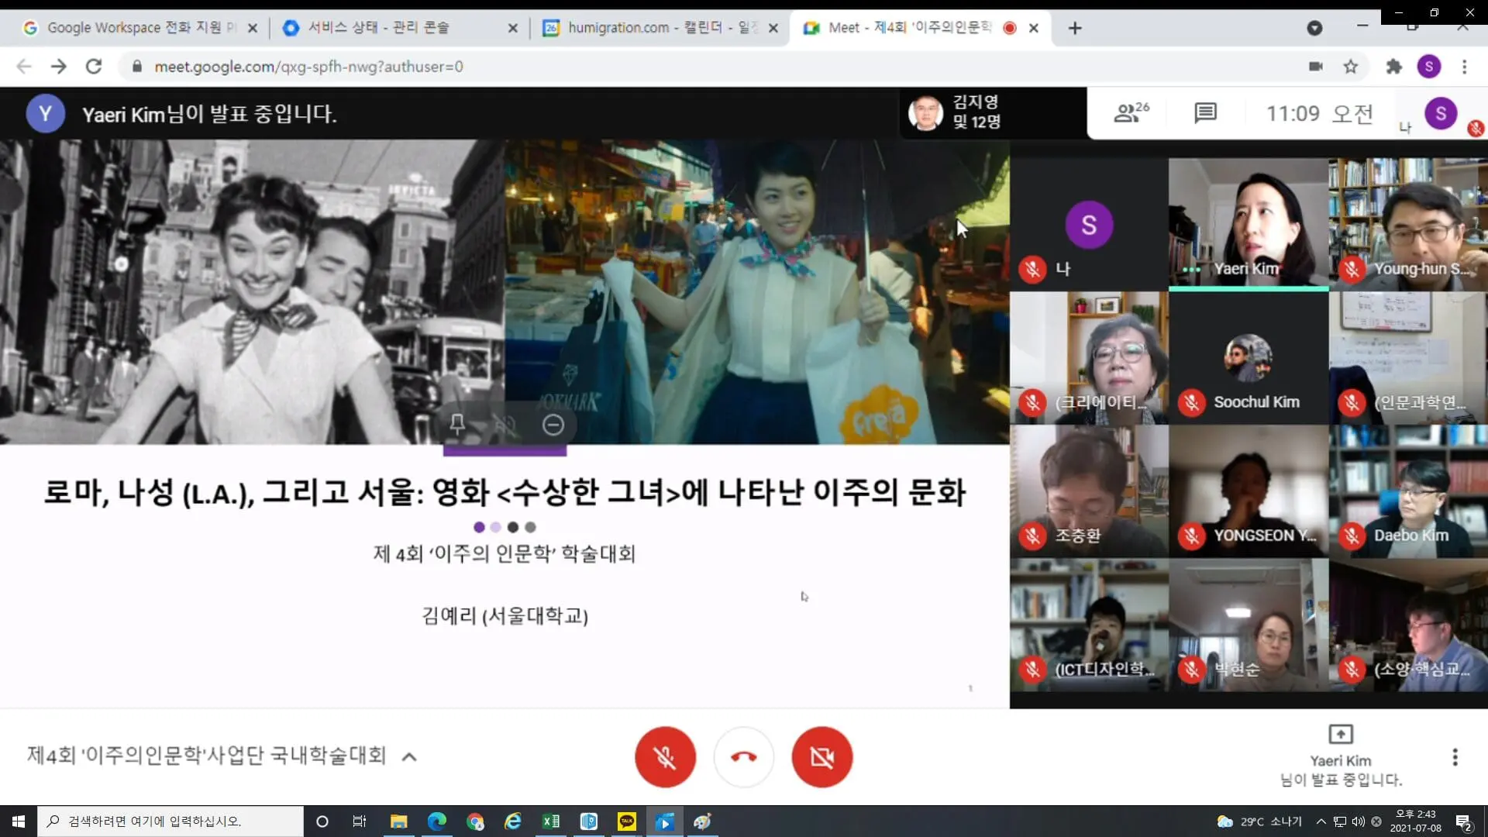The image size is (1488, 837).
Task: Expand meeting details chevron beside title
Action: pos(410,757)
